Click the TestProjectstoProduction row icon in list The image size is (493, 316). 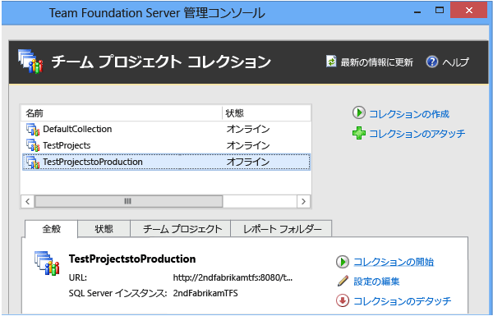[33, 162]
